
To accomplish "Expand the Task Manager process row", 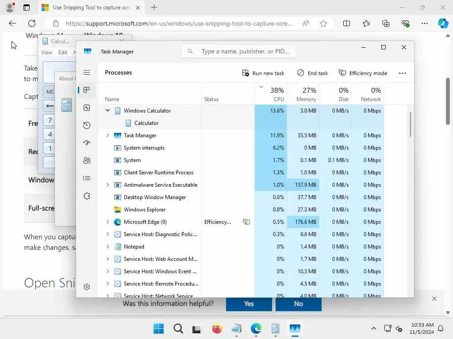I will click(x=108, y=135).
